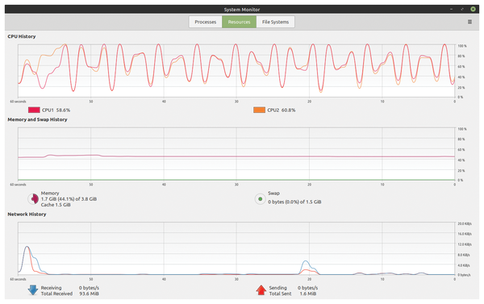The image size is (484, 304).
Task: Click the CPU2 orange color swatch
Action: (259, 110)
